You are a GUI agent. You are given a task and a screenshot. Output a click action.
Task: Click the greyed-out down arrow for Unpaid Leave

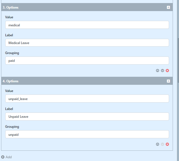pos(162,144)
